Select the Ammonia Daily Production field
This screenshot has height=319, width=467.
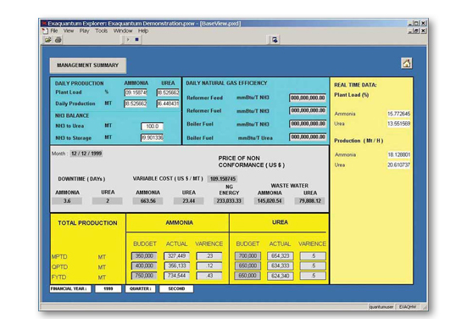(136, 104)
